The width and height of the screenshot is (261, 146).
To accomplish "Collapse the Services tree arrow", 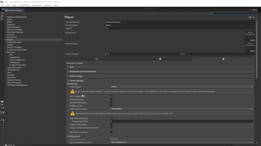I will pos(5,52).
